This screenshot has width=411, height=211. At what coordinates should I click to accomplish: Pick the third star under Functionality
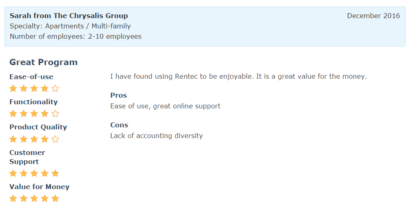tap(34, 114)
